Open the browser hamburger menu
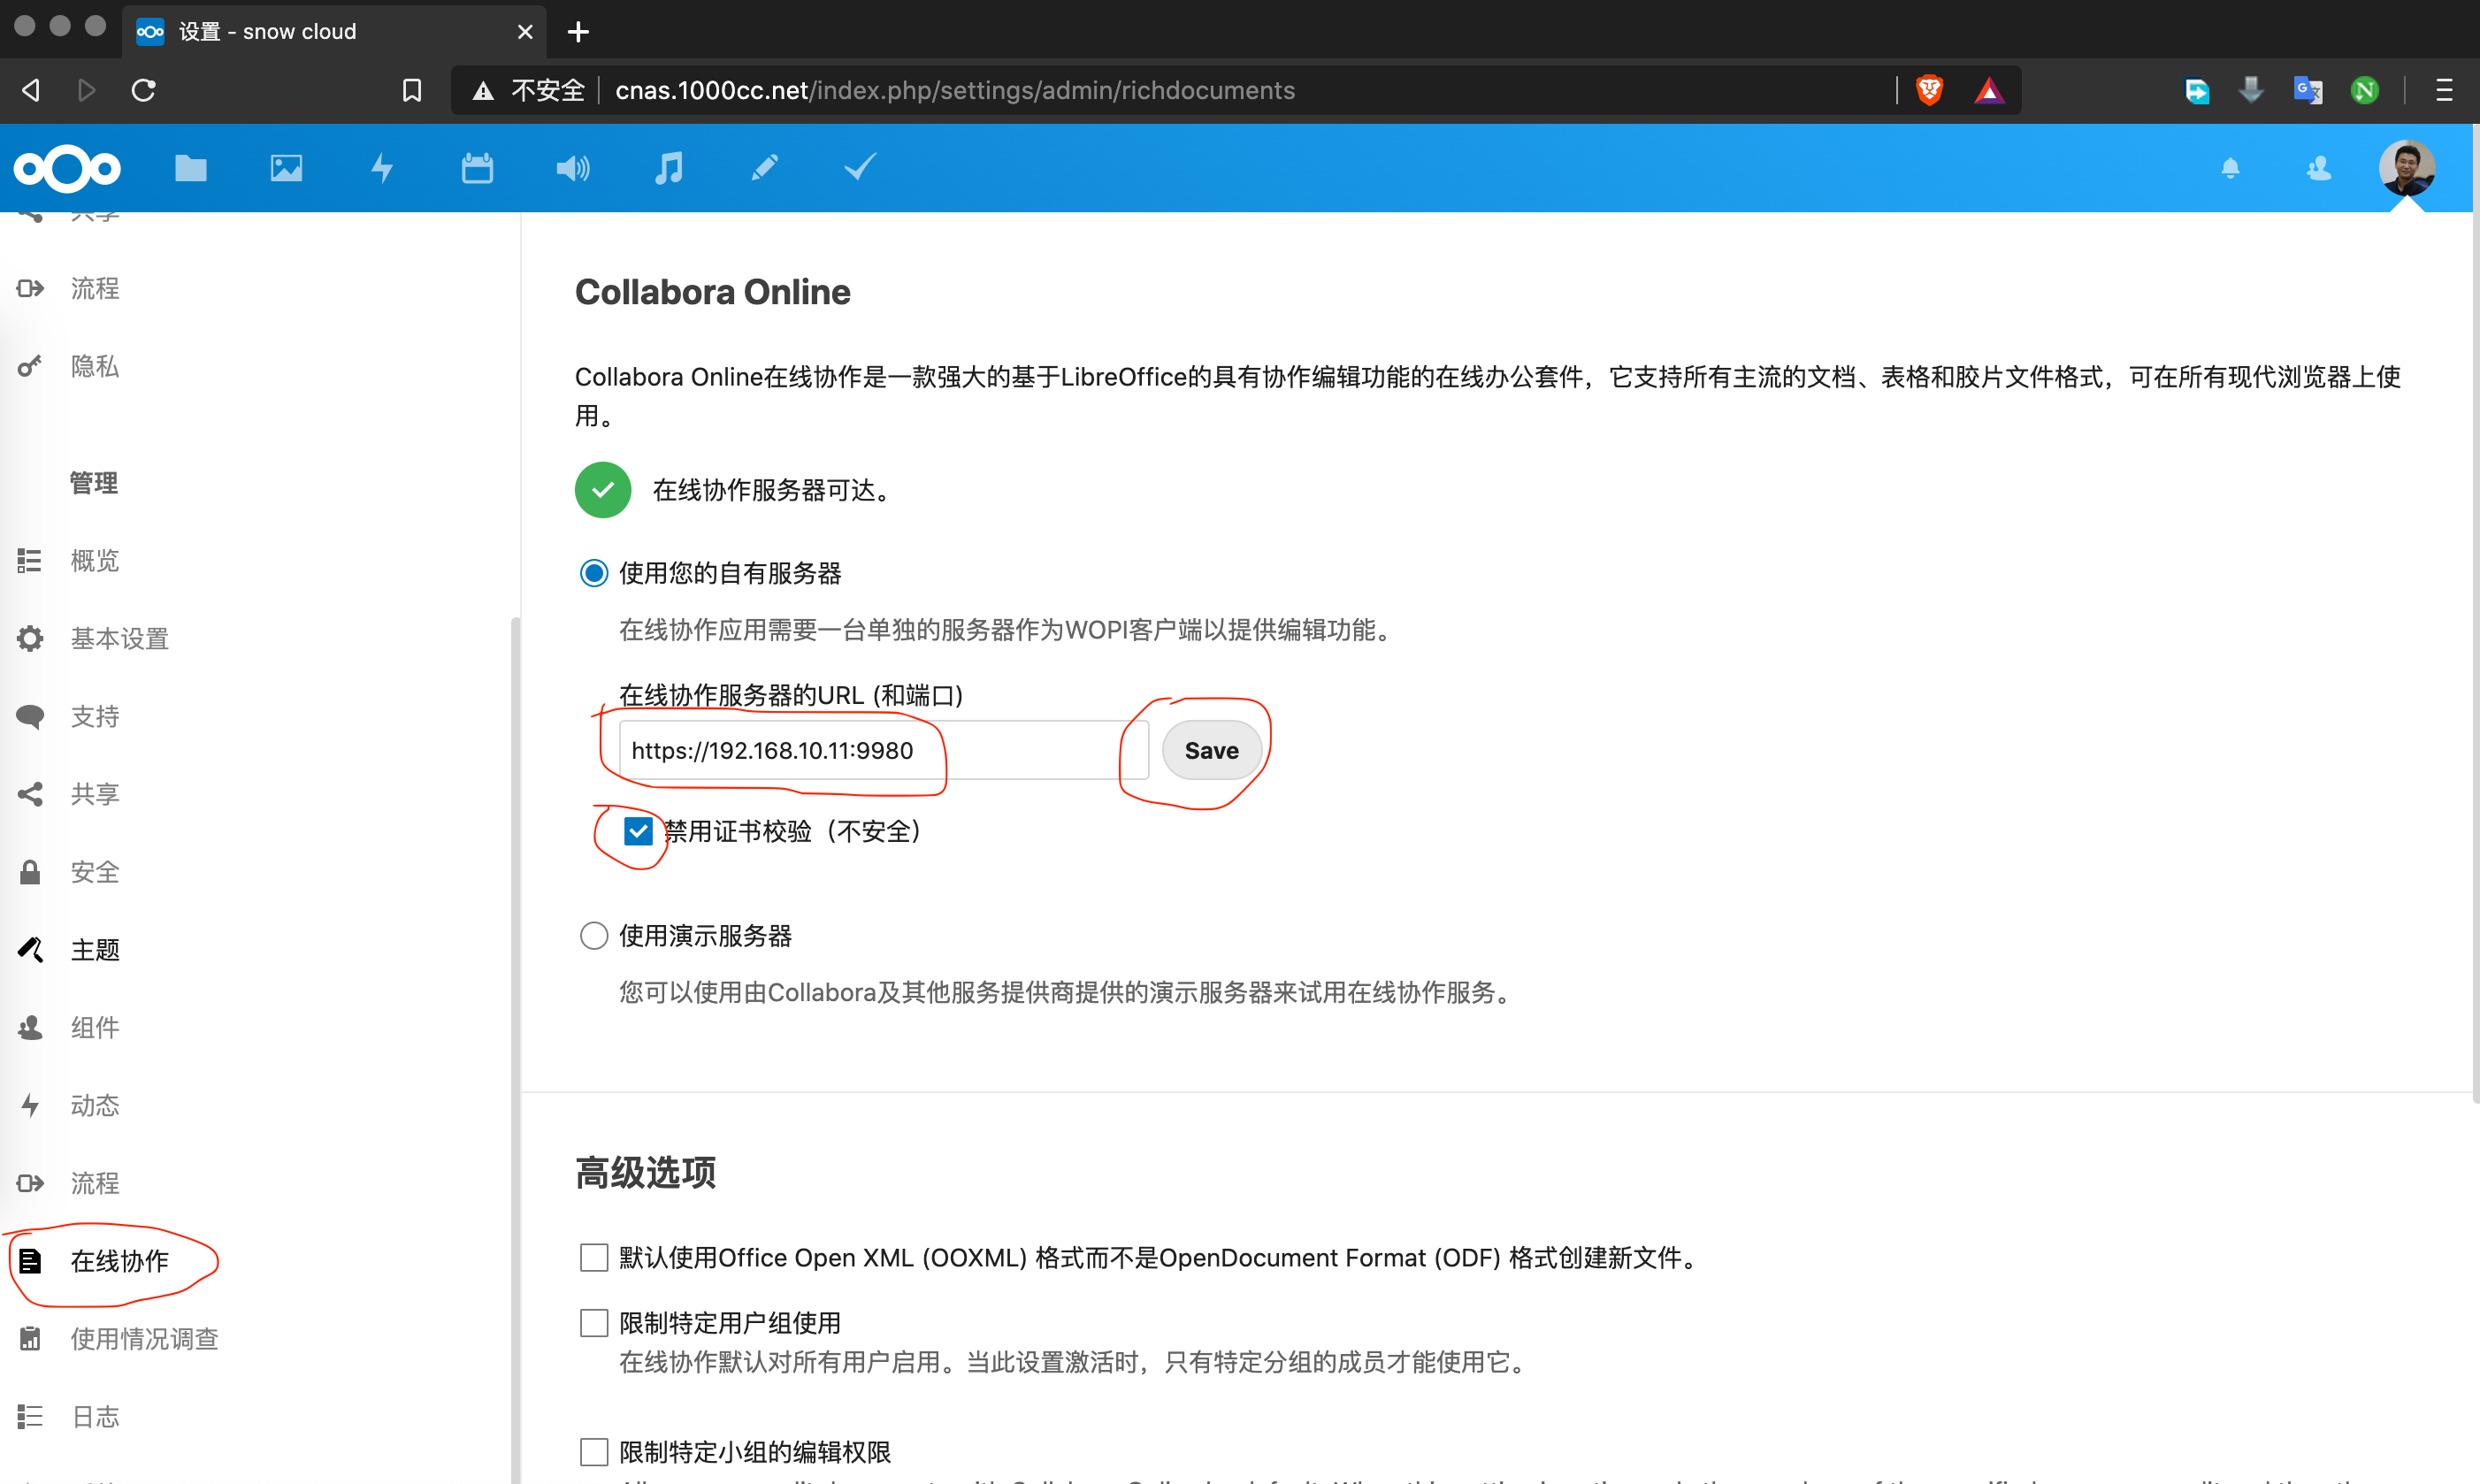The height and width of the screenshot is (1484, 2480). pyautogui.click(x=2444, y=90)
